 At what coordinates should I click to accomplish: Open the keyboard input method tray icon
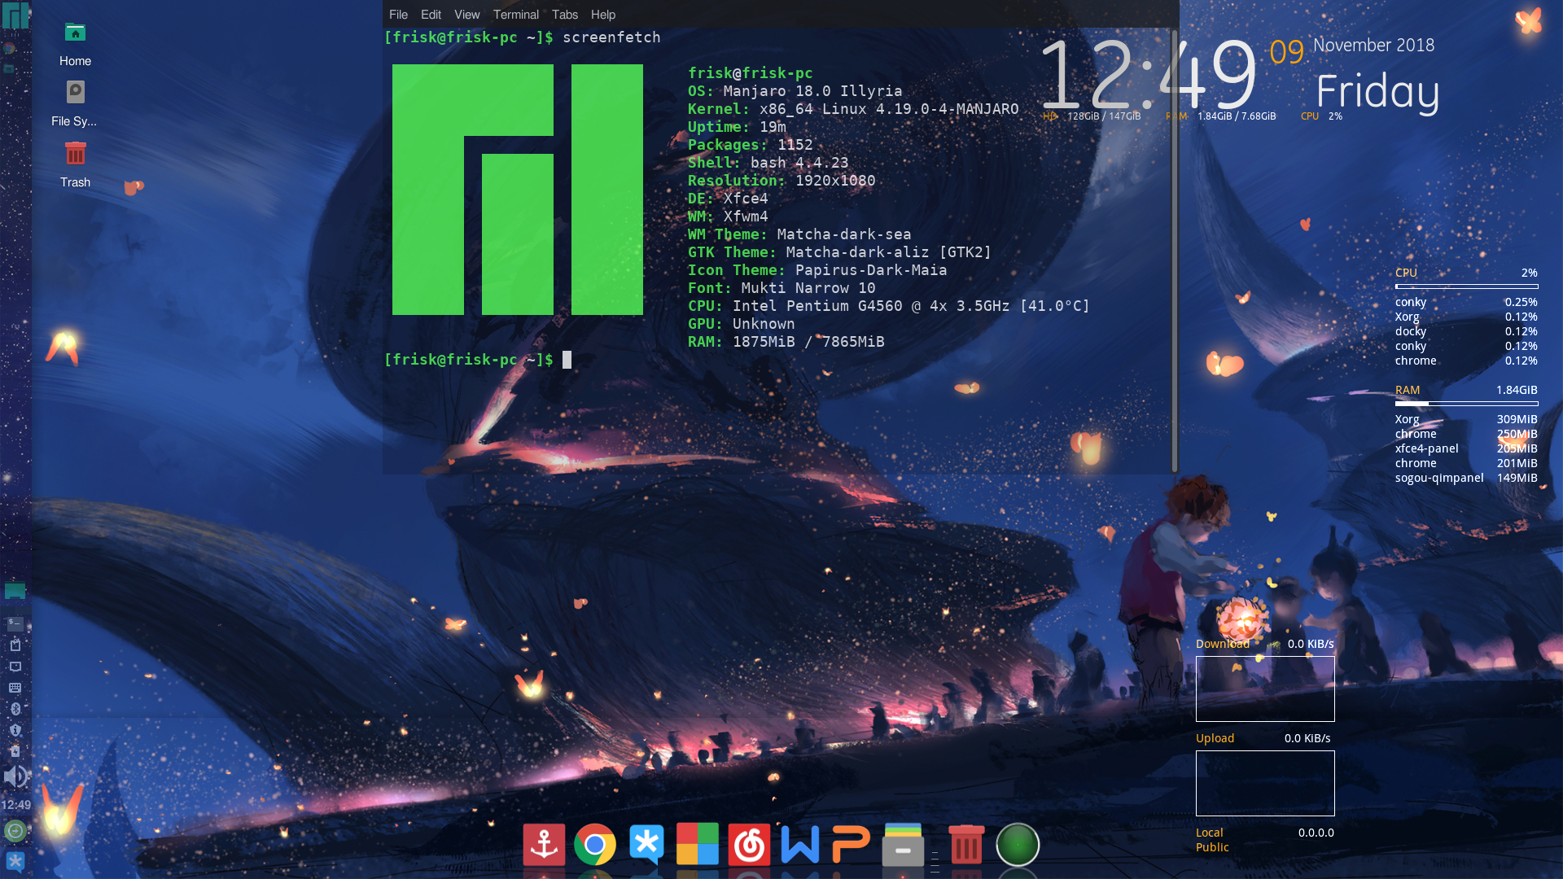point(15,688)
